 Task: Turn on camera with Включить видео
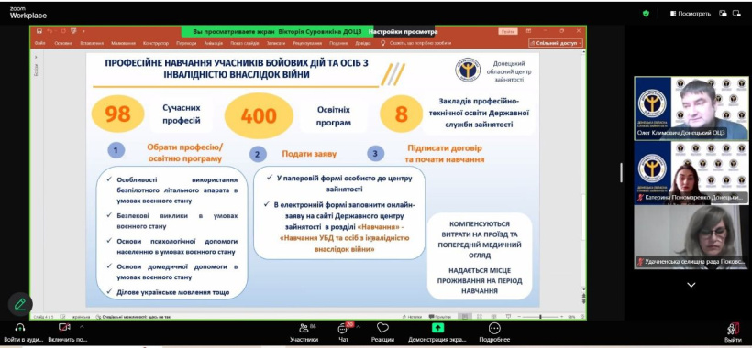(x=64, y=332)
